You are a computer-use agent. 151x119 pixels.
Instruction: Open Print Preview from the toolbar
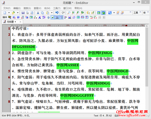(32, 13)
